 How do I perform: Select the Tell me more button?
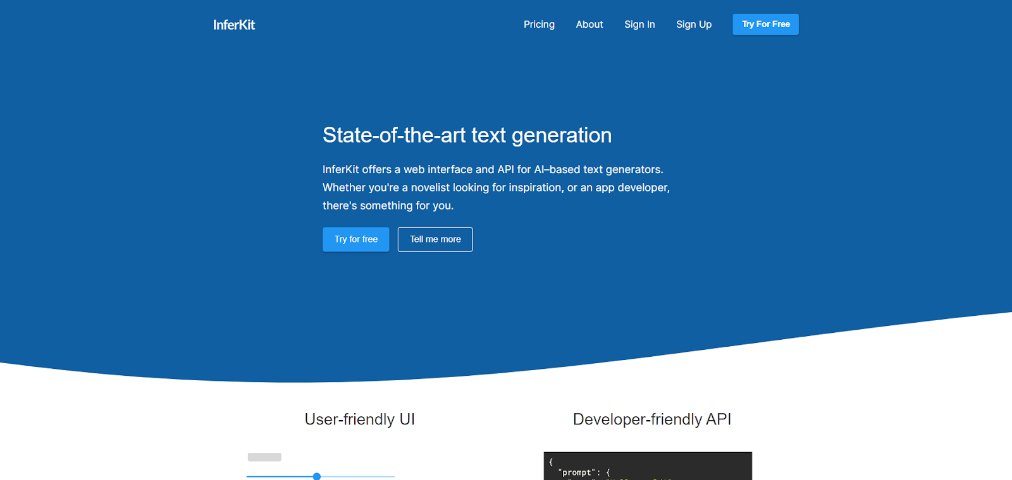[x=435, y=239]
